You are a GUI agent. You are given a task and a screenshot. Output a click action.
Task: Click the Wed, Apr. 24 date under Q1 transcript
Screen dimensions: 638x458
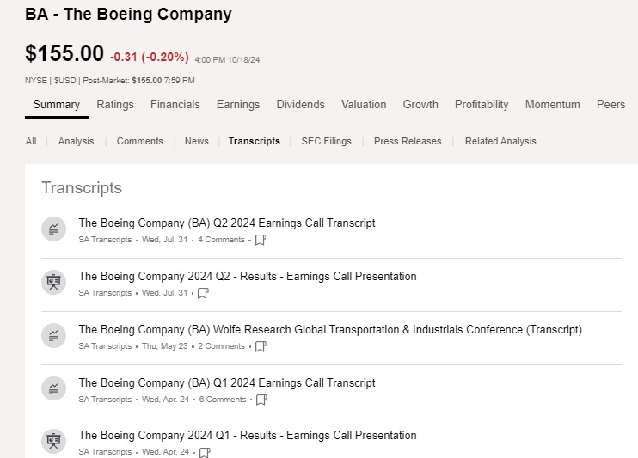coord(166,400)
